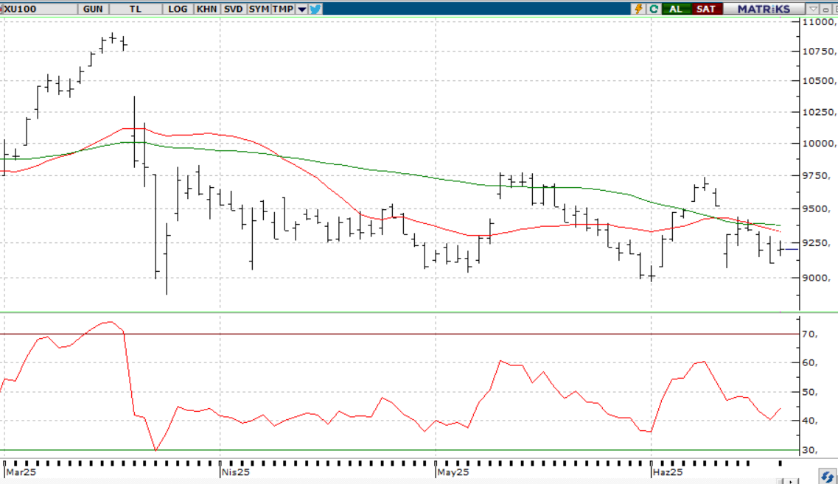This screenshot has width=838, height=484.
Task: Click the lightning bolt icon
Action: (x=638, y=9)
